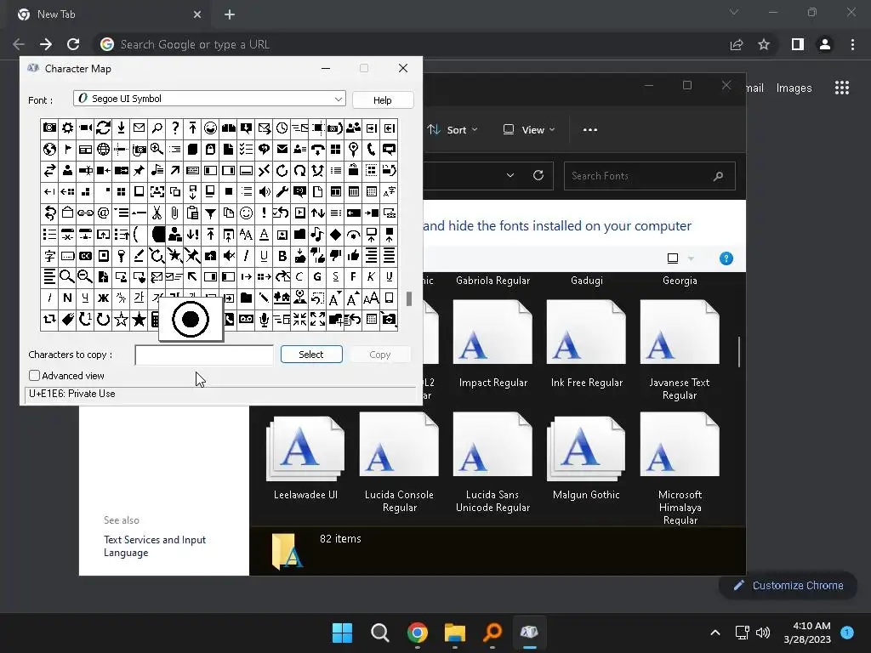Open Chrome tab search chevron
This screenshot has width=871, height=653.
tap(734, 12)
